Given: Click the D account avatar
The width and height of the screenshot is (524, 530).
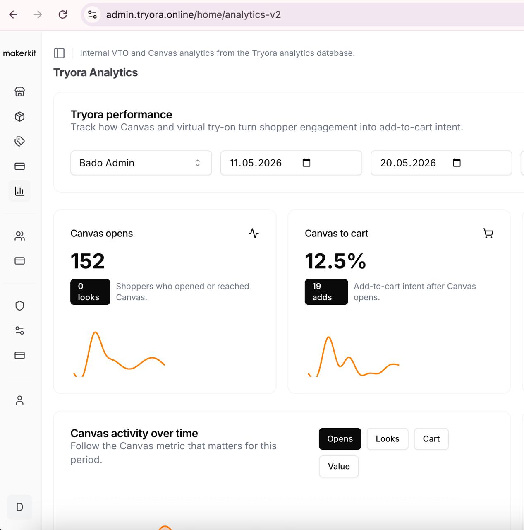Looking at the screenshot, I should click(x=19, y=507).
